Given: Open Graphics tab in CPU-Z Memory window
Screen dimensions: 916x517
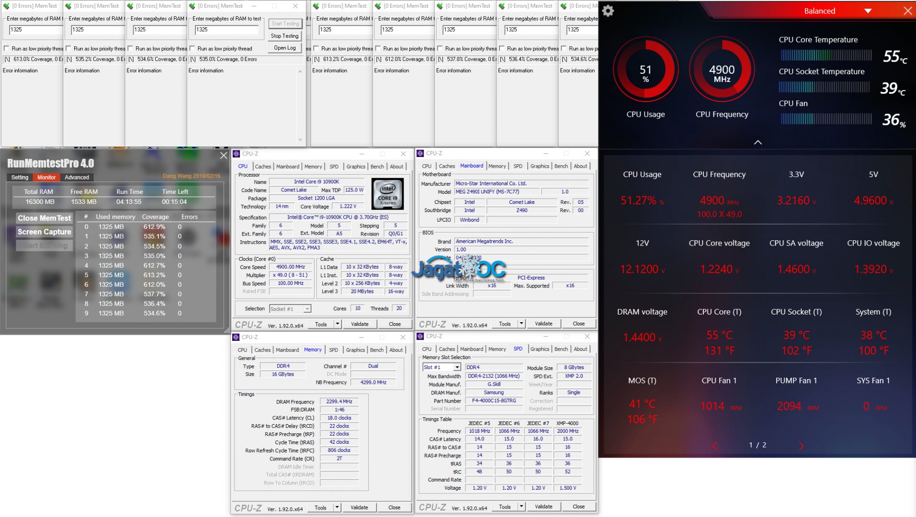Looking at the screenshot, I should click(355, 350).
